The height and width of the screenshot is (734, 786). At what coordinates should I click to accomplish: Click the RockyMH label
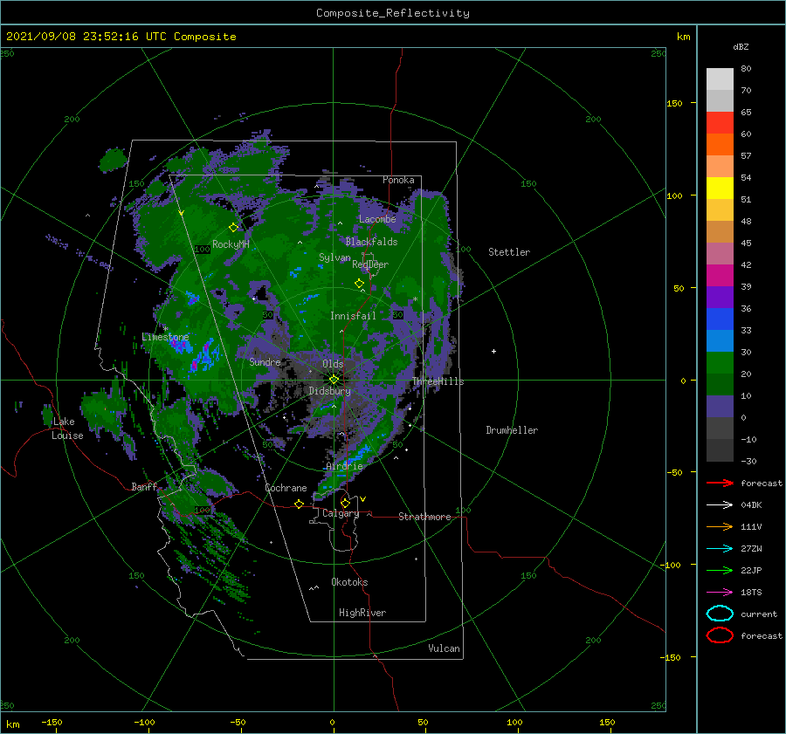tap(231, 244)
